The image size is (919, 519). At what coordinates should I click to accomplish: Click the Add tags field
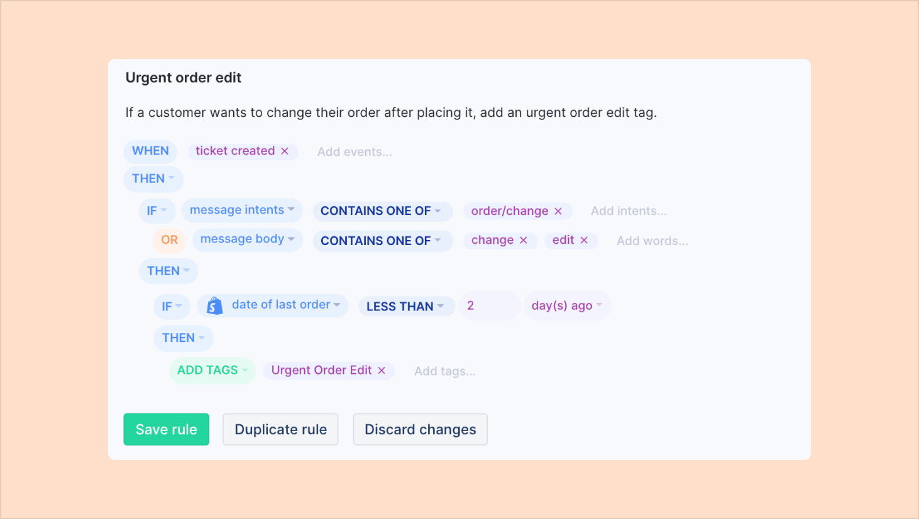444,371
